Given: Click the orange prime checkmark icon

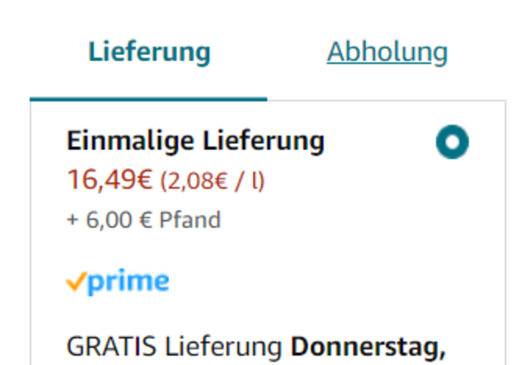Looking at the screenshot, I should pyautogui.click(x=76, y=282).
